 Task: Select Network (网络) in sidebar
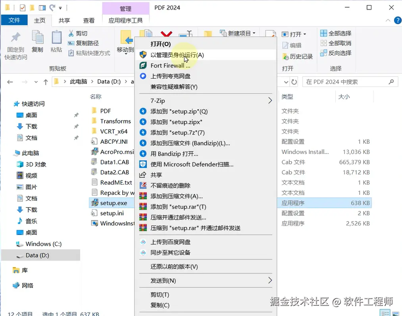click(23, 285)
